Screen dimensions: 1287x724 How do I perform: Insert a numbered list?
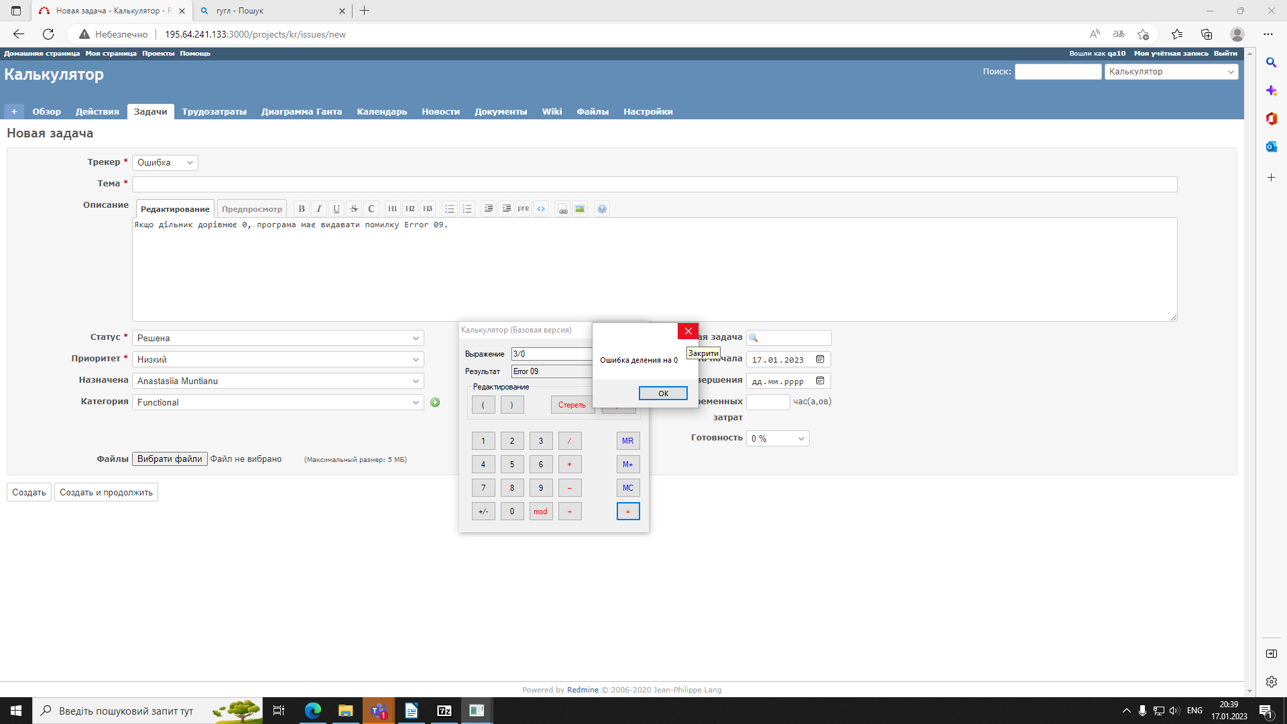click(467, 208)
